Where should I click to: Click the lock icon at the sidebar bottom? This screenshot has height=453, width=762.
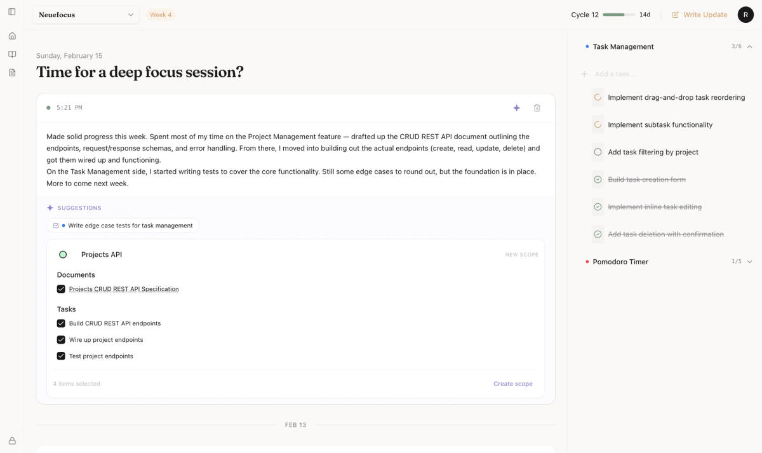pos(11,440)
